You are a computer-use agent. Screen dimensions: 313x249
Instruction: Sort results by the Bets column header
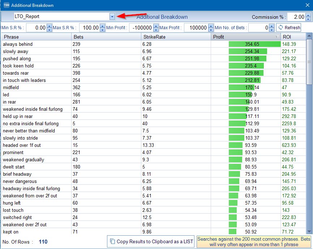pyautogui.click(x=105, y=36)
